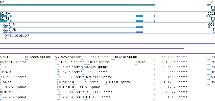Click the SD16292.5prime arrow glyph
Image resolution: width=215 pixels, height=101 pixels.
[56, 59]
